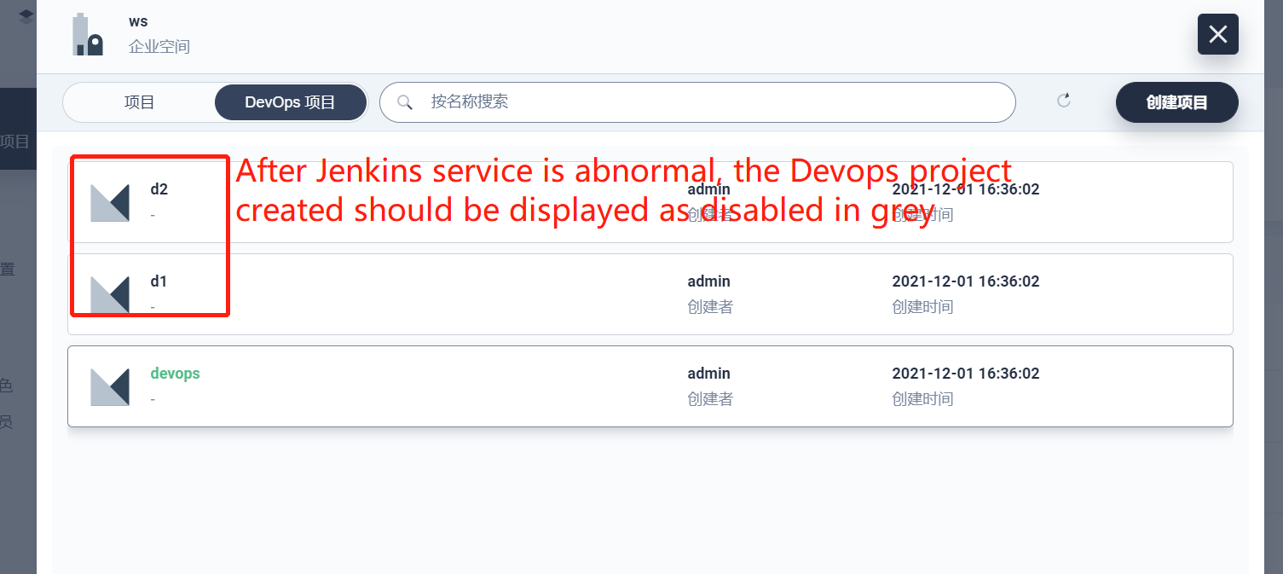Viewport: 1283px width, 574px height.
Task: Click the devops project logo icon
Action: 111,386
